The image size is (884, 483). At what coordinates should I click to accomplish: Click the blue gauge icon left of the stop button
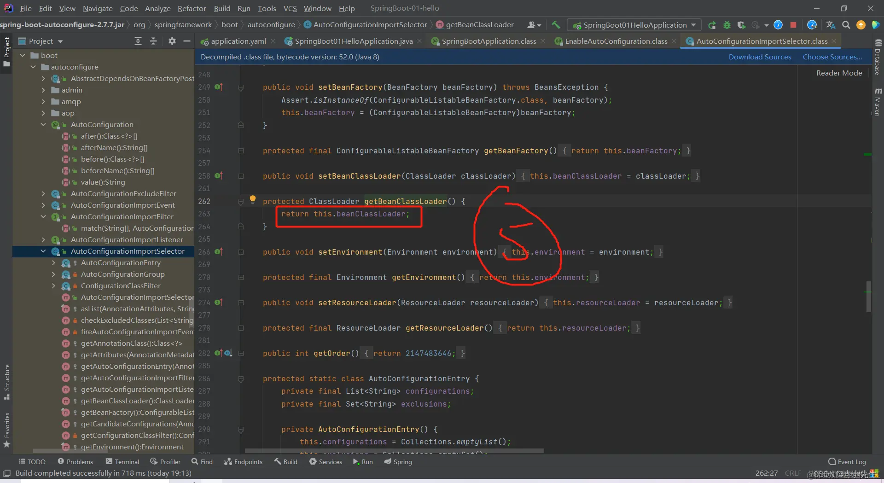click(778, 25)
